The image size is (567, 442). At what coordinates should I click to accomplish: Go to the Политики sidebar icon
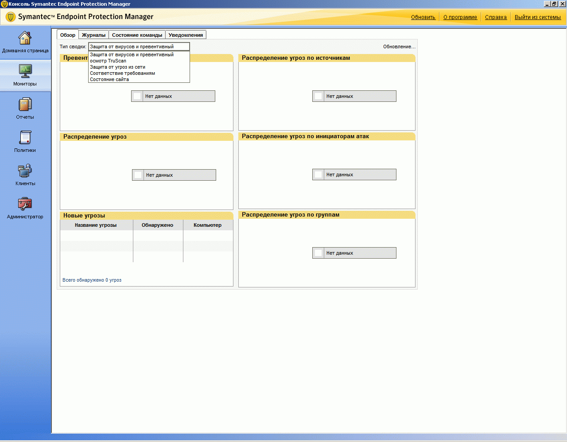click(x=25, y=137)
